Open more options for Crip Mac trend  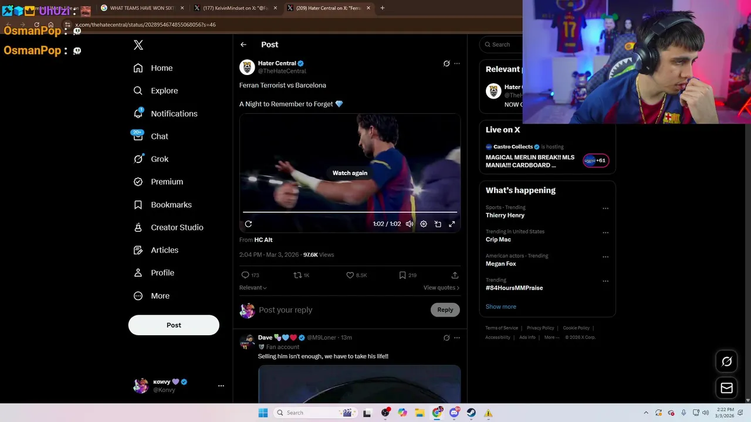coord(605,233)
